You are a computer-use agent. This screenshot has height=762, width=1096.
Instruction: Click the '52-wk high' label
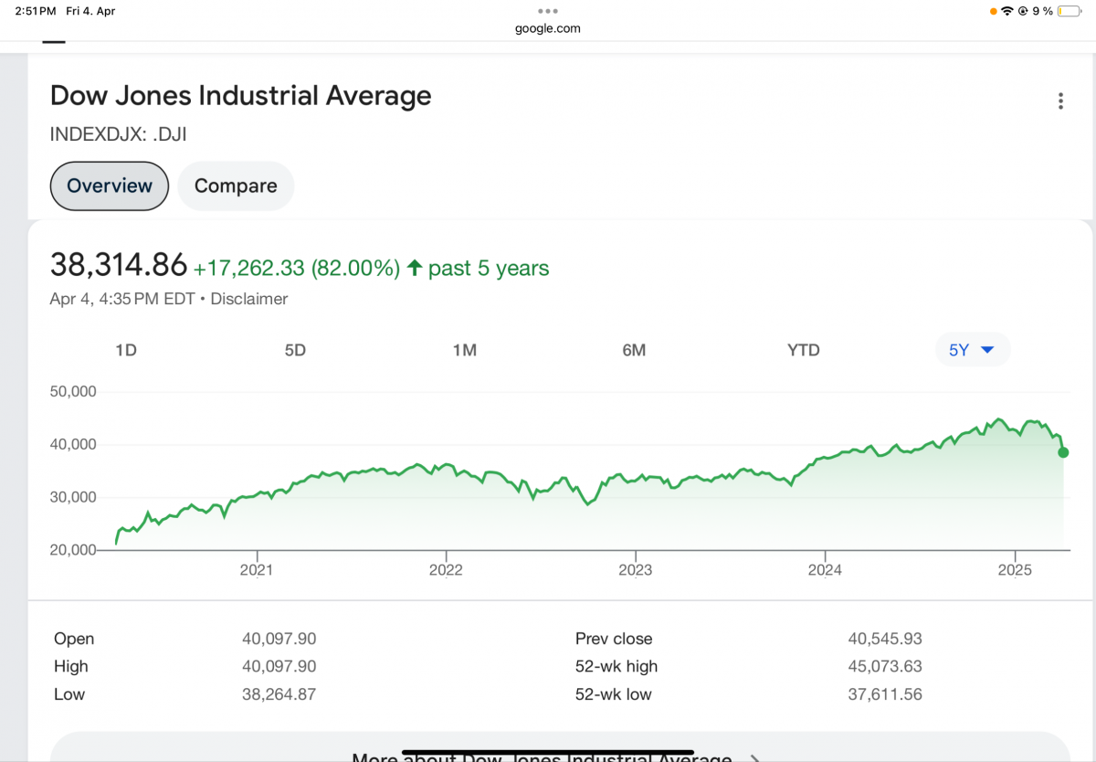pos(616,666)
